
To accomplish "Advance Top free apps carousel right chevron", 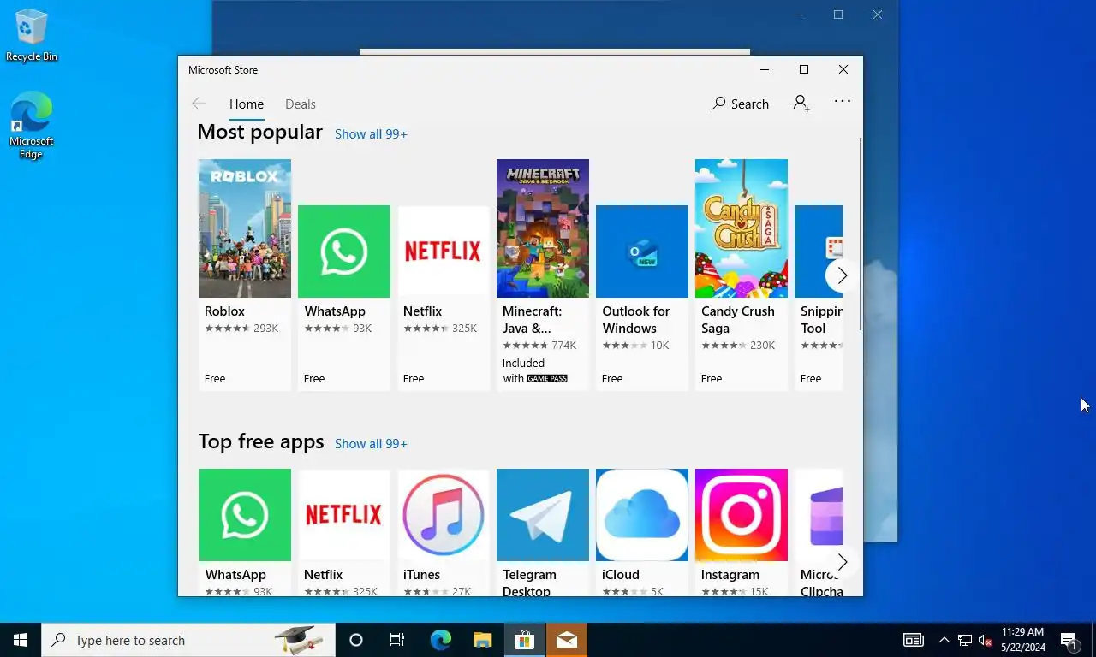I will [842, 562].
